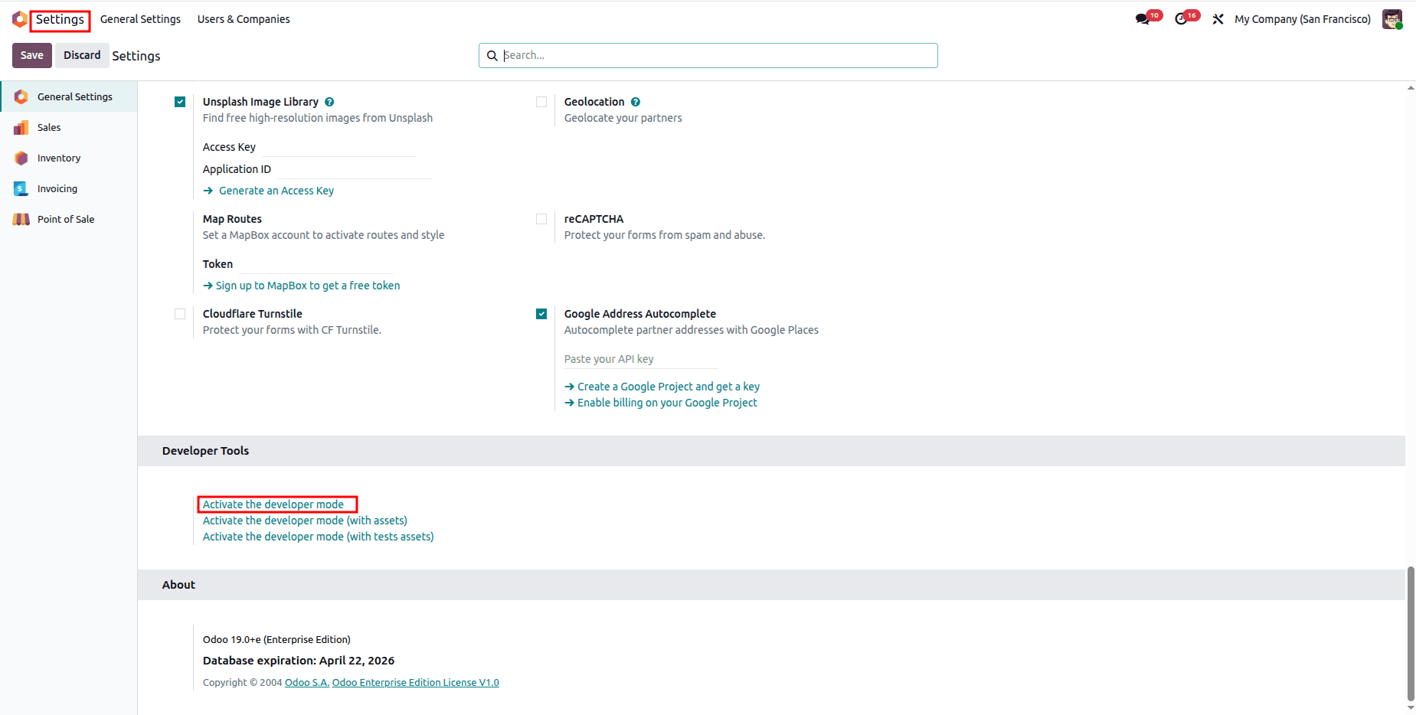The height and width of the screenshot is (715, 1416).
Task: Click the tools wrench icon
Action: point(1217,18)
